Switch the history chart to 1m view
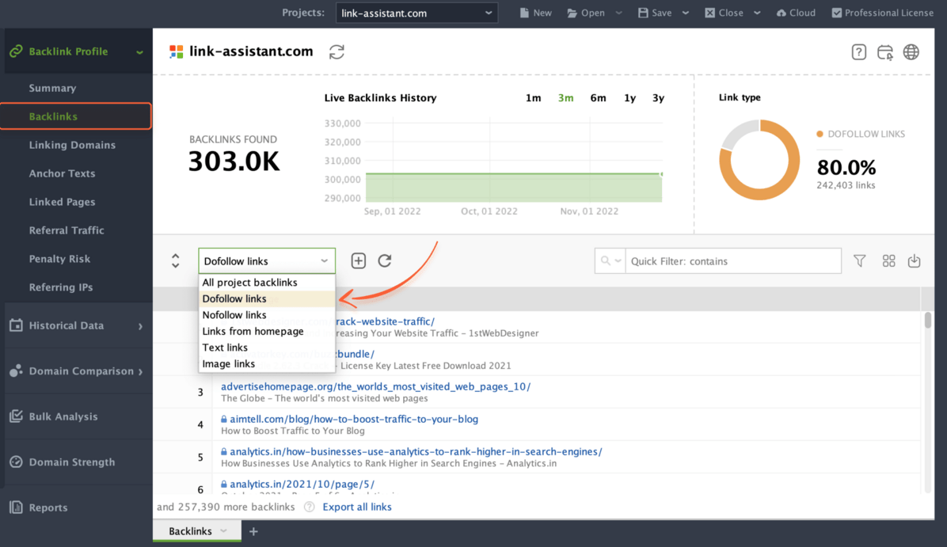The width and height of the screenshot is (947, 547). pyautogui.click(x=534, y=98)
